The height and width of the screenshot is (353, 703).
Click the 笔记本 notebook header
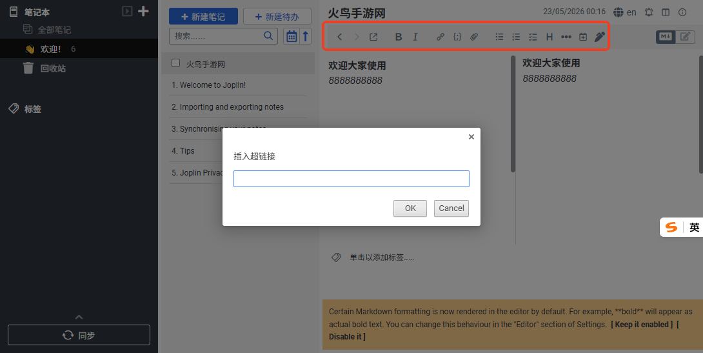[x=37, y=12]
